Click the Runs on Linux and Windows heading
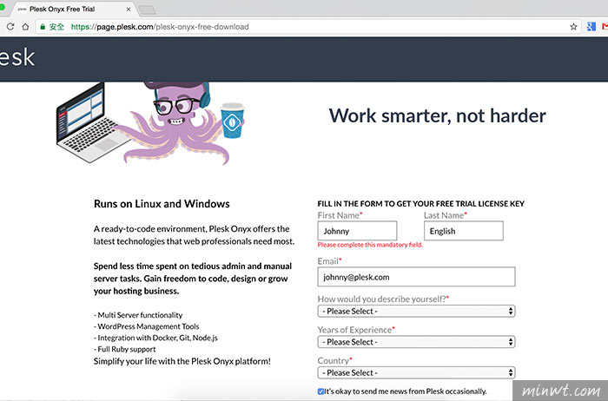Viewport: 608px width, 401px height. tap(162, 204)
